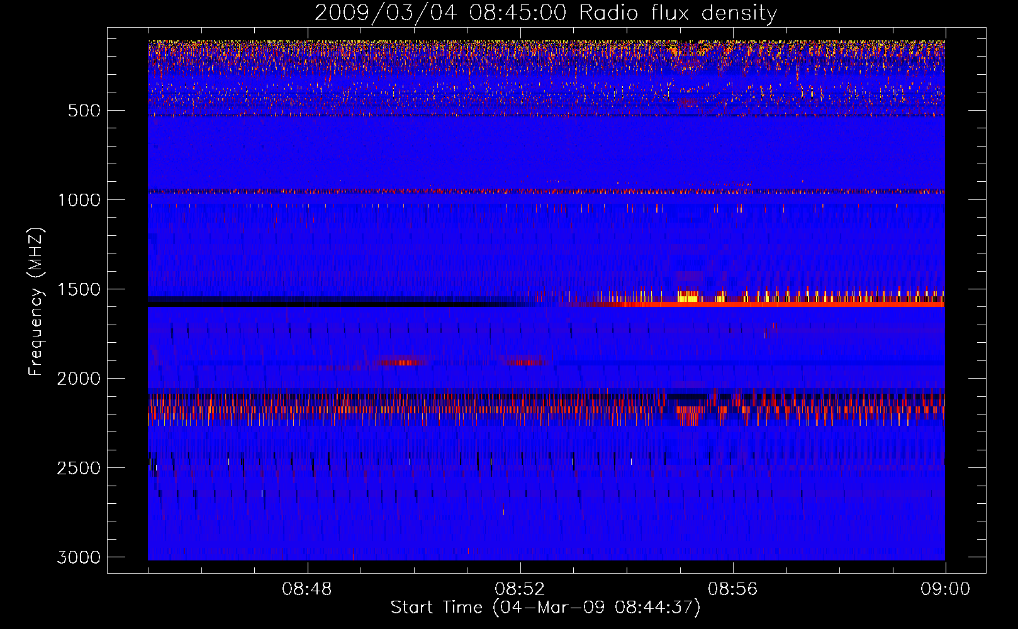
Task: Click the "Start Time (04-Mar-09 08:44:37)" label
Action: pos(545,608)
